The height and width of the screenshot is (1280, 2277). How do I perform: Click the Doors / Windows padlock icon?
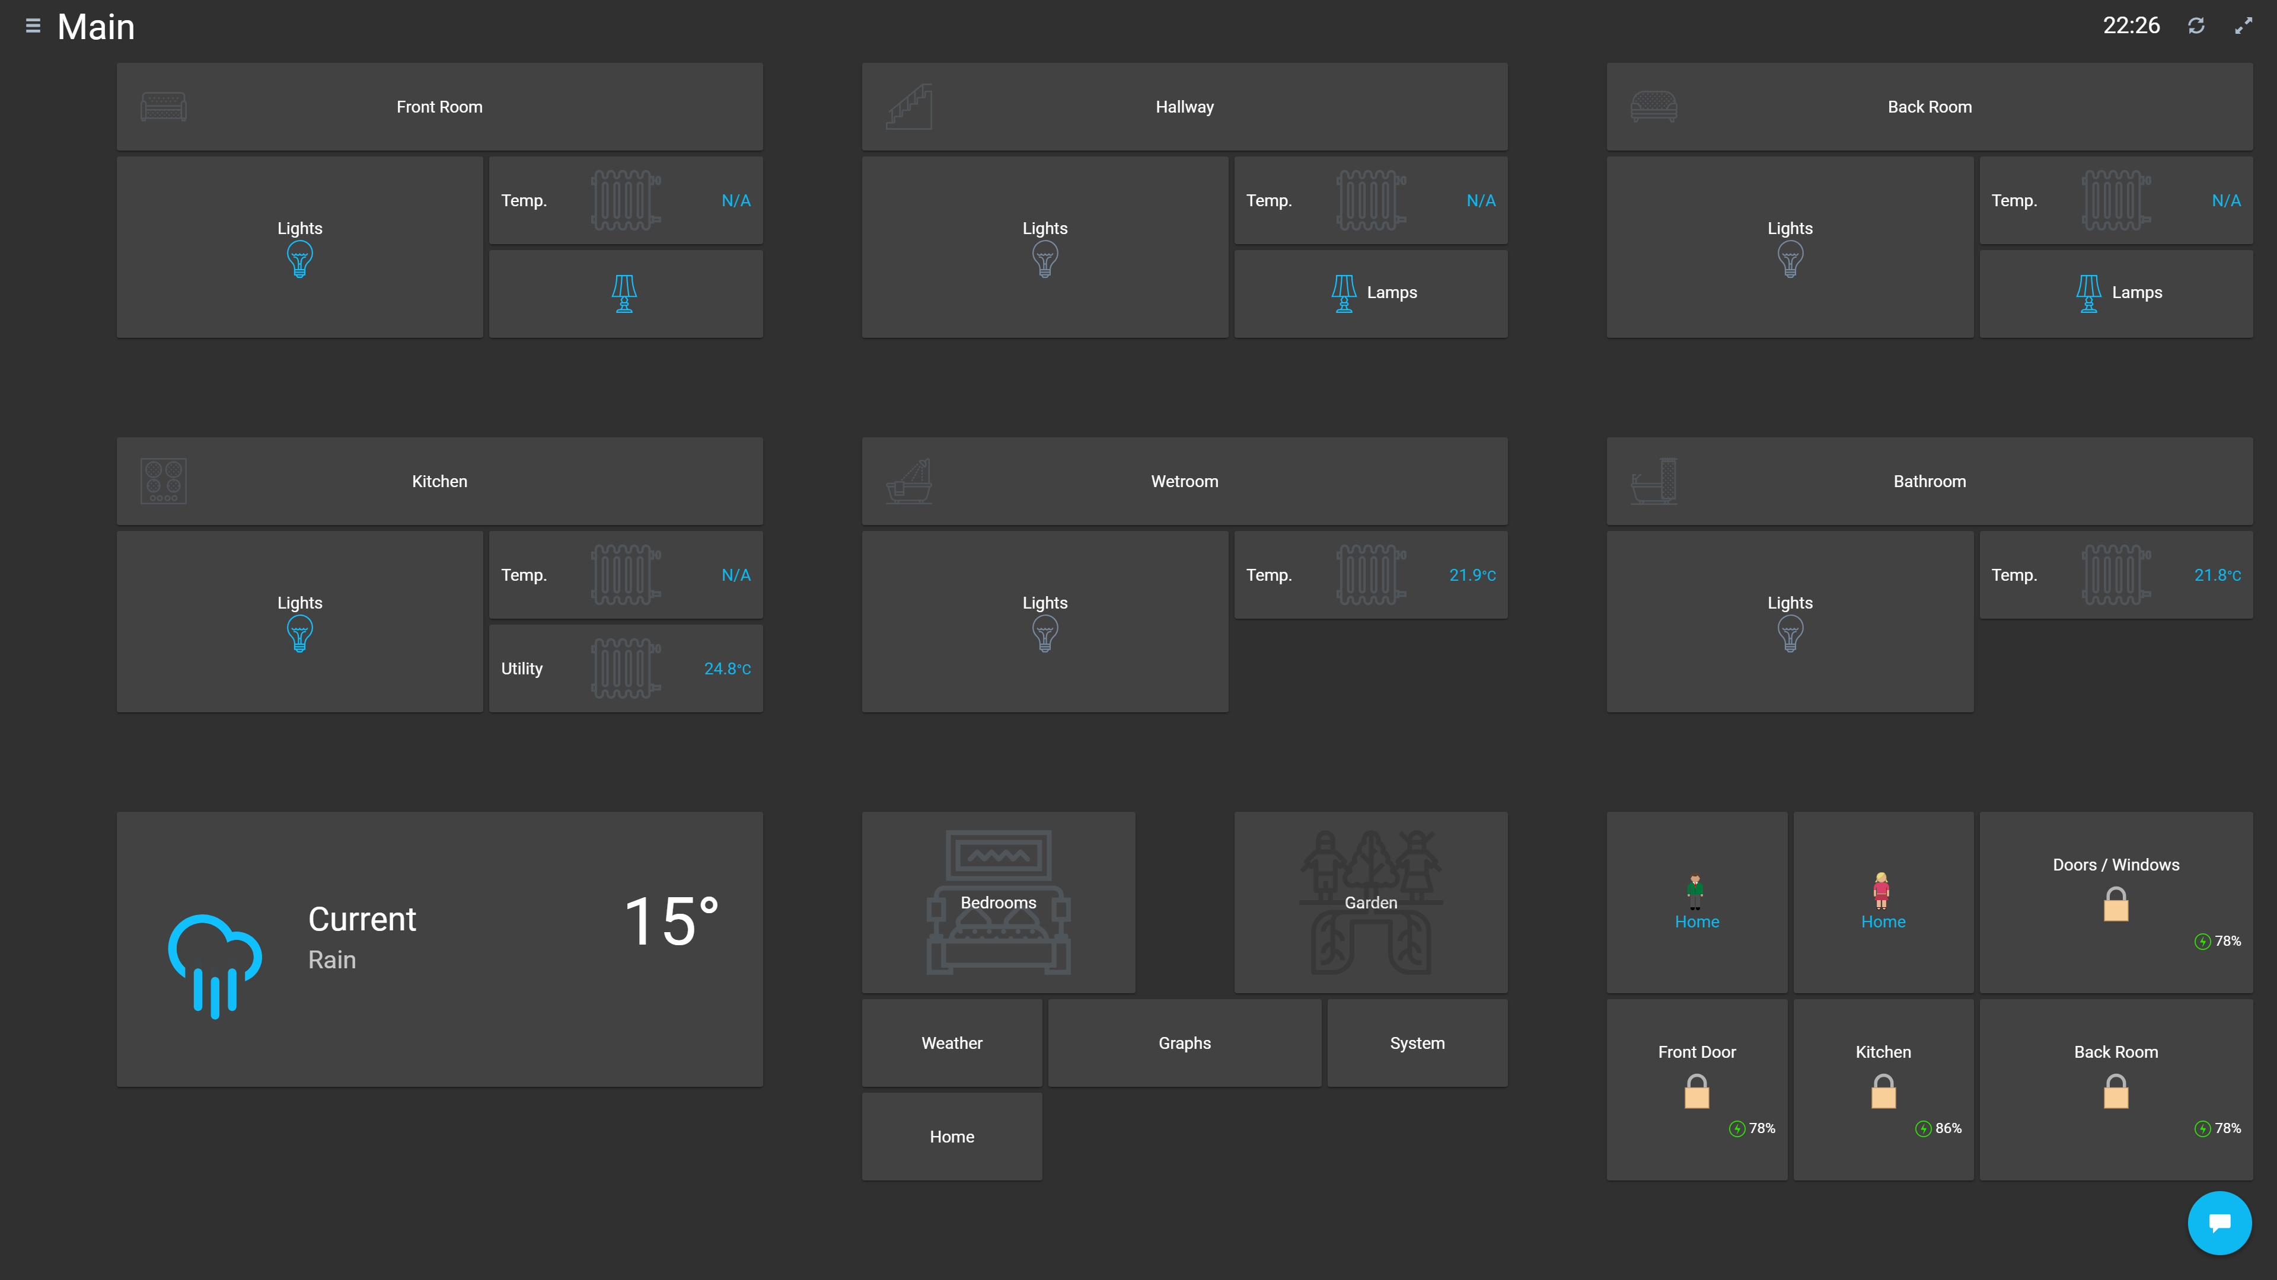coord(2115,904)
